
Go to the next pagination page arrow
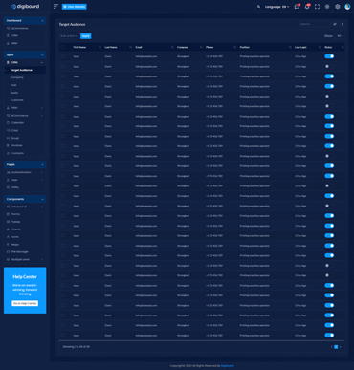point(341,347)
